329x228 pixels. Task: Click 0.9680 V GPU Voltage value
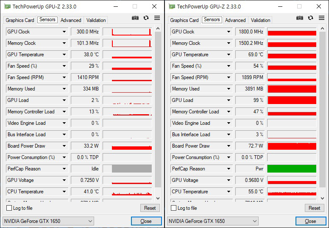pyautogui.click(x=250, y=180)
